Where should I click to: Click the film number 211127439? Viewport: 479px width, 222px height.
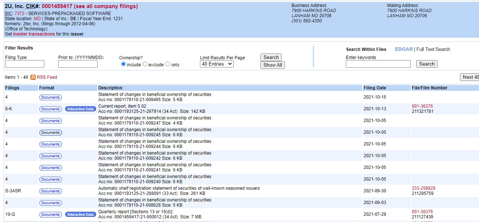click(x=423, y=217)
